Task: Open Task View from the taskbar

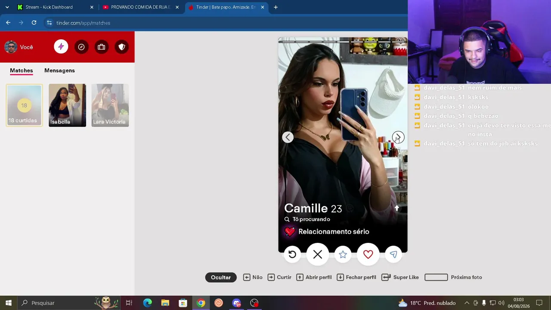Action: (129, 303)
